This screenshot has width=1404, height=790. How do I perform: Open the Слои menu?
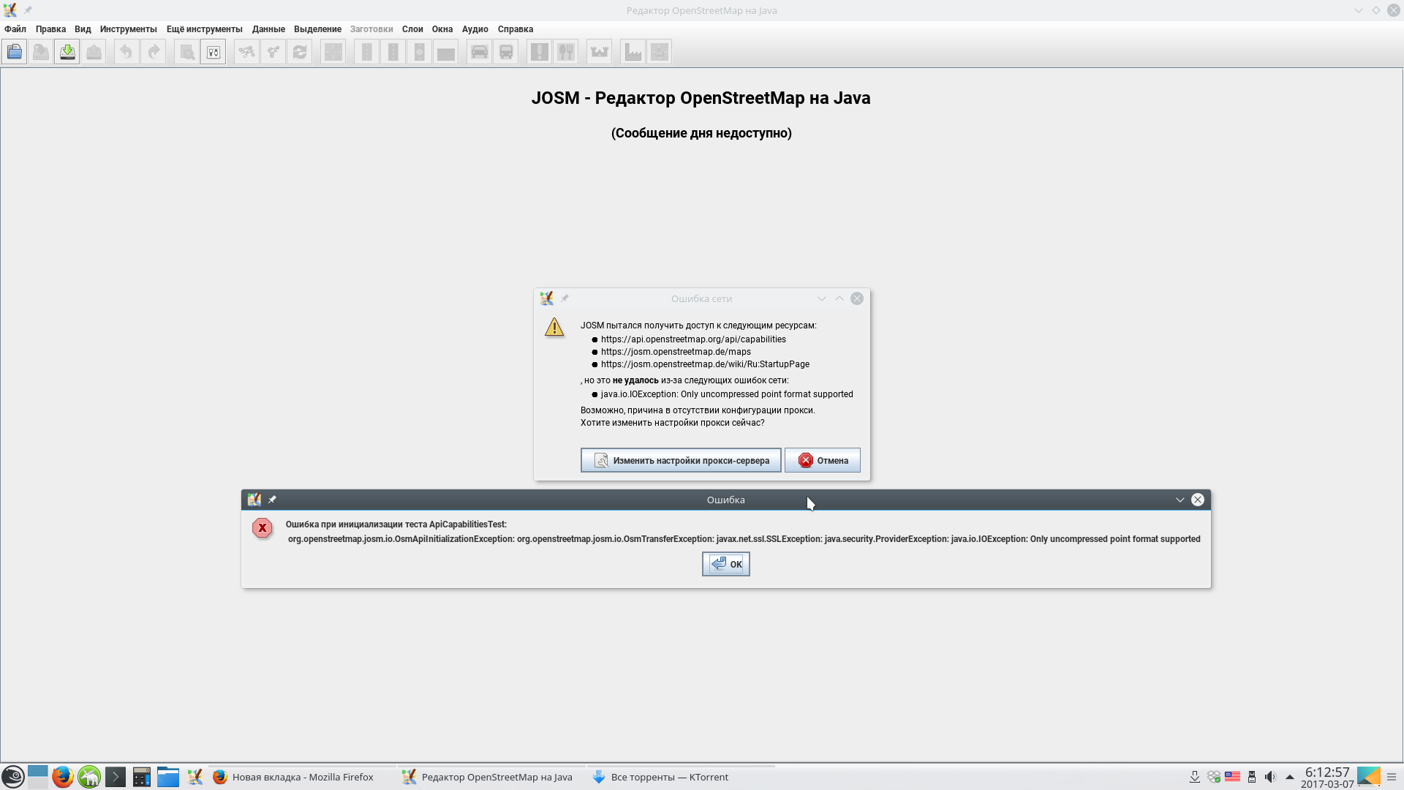412,29
